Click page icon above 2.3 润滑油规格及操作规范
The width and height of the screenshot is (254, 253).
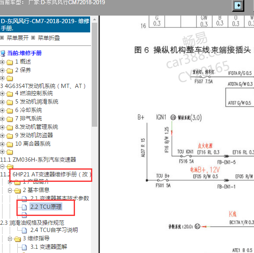[24, 215]
